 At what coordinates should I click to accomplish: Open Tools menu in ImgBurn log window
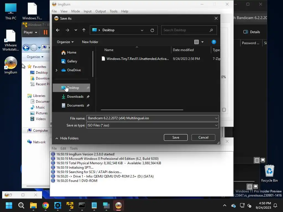(x=74, y=148)
